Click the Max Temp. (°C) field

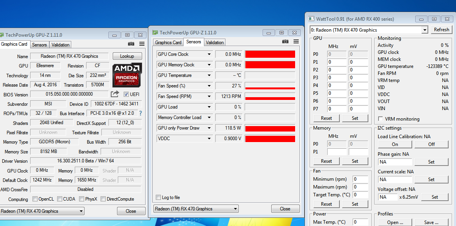pyautogui.click(x=360, y=222)
